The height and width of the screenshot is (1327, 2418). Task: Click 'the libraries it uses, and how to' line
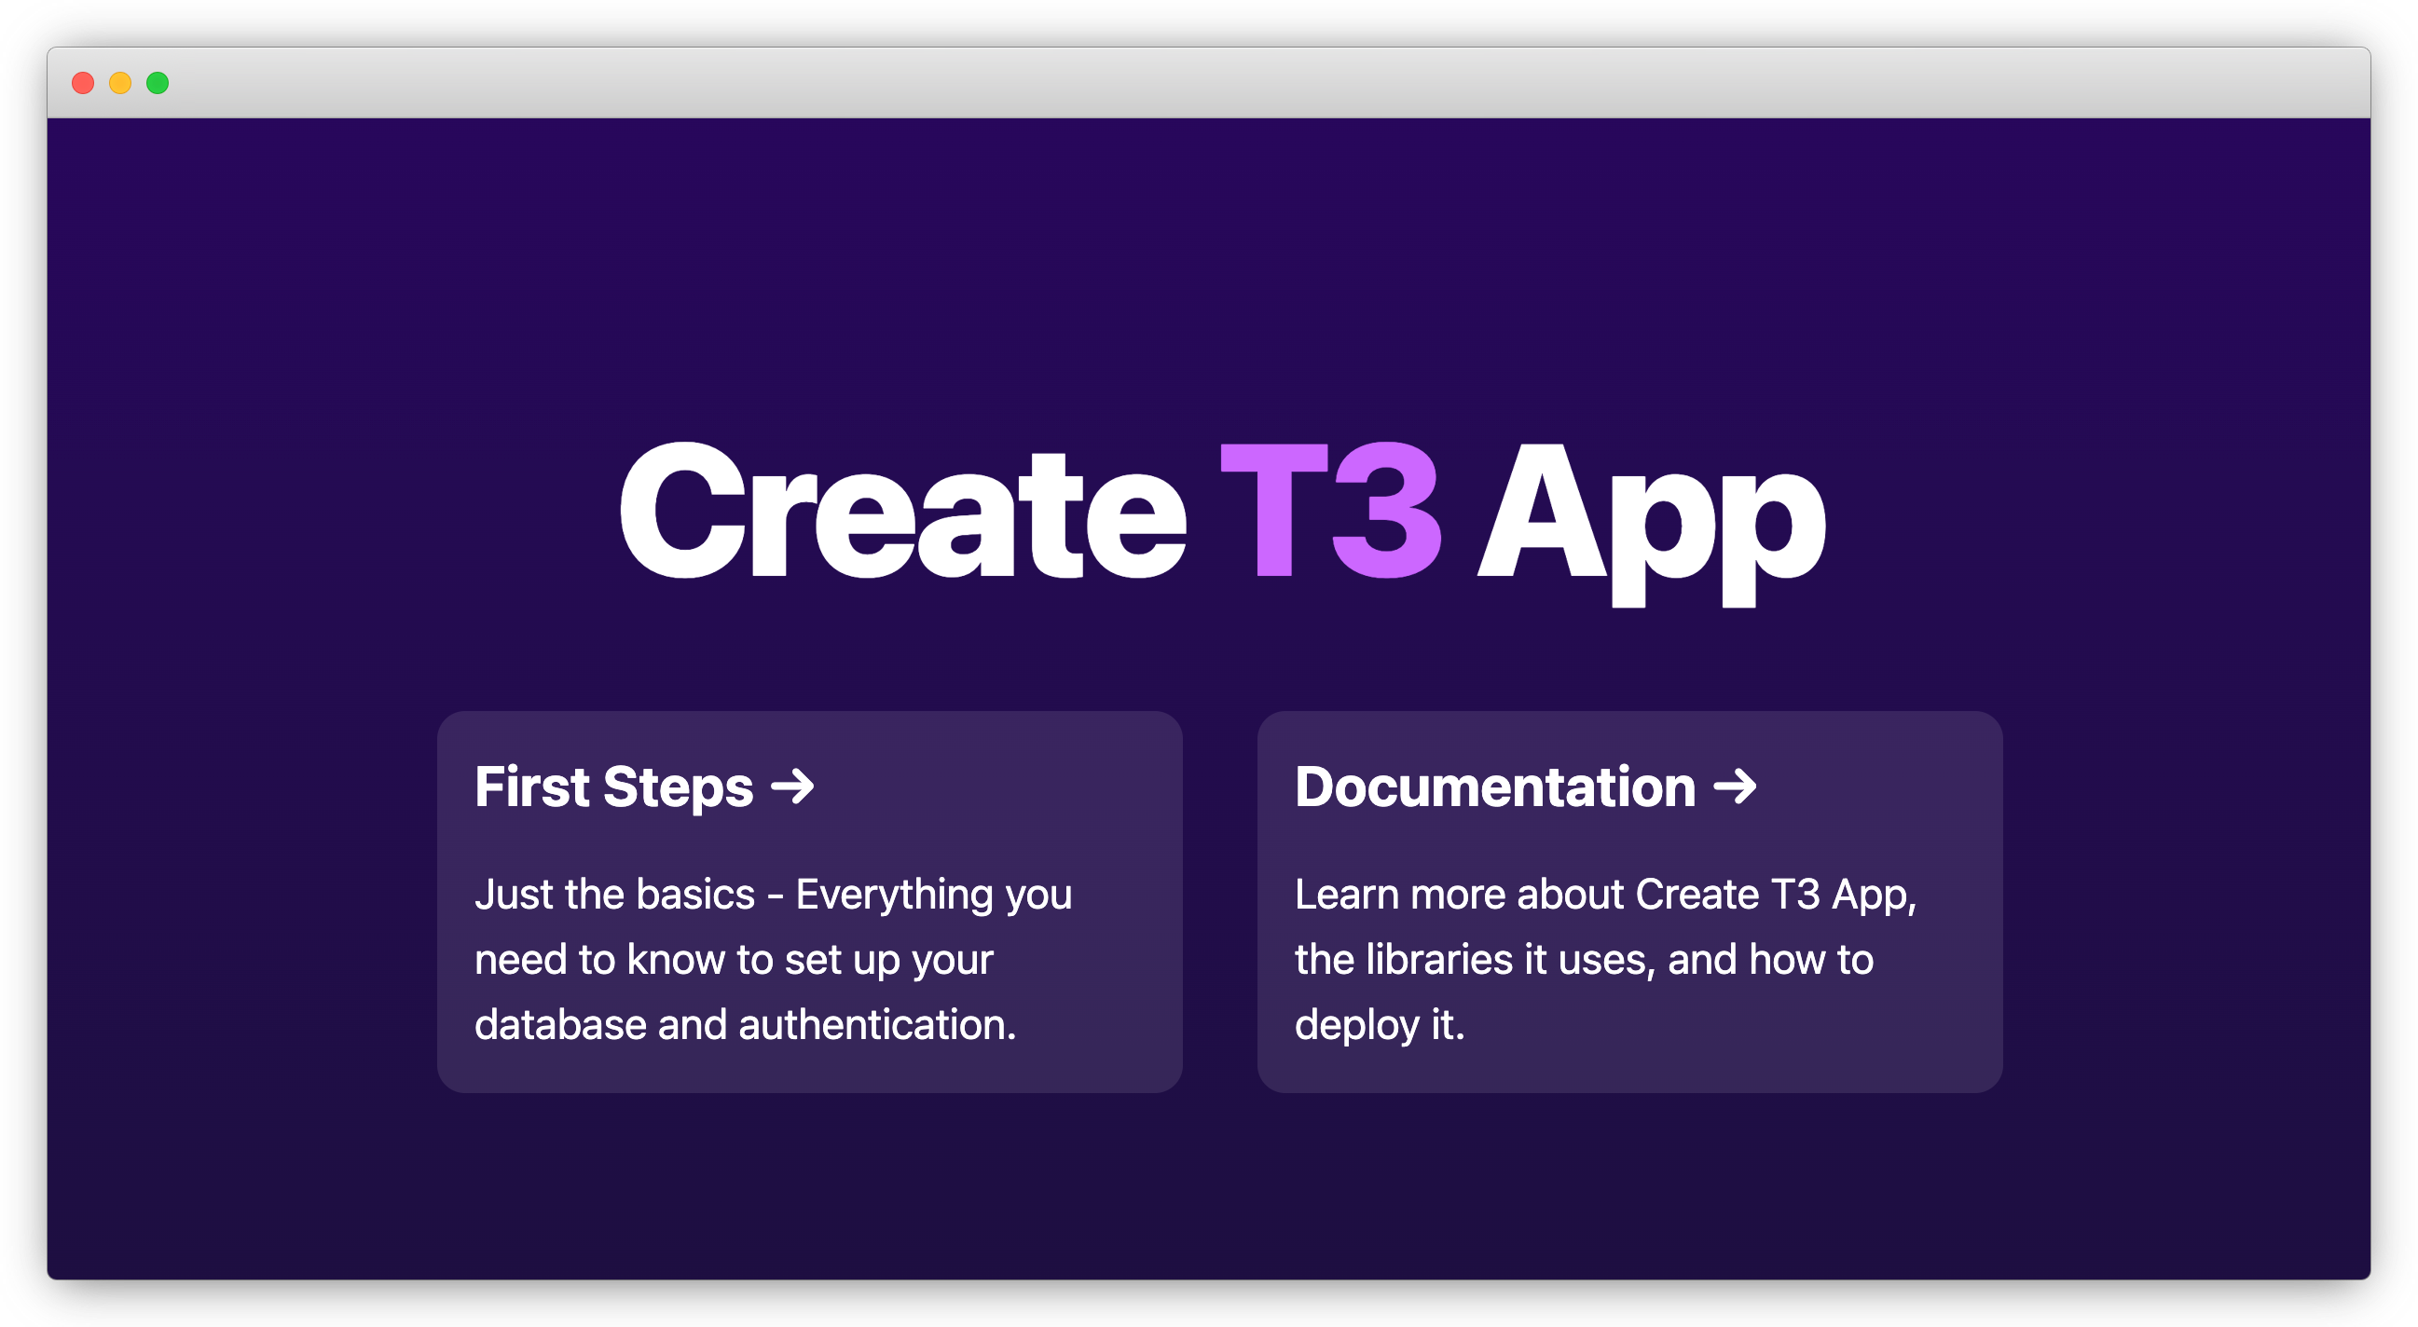(x=1584, y=960)
